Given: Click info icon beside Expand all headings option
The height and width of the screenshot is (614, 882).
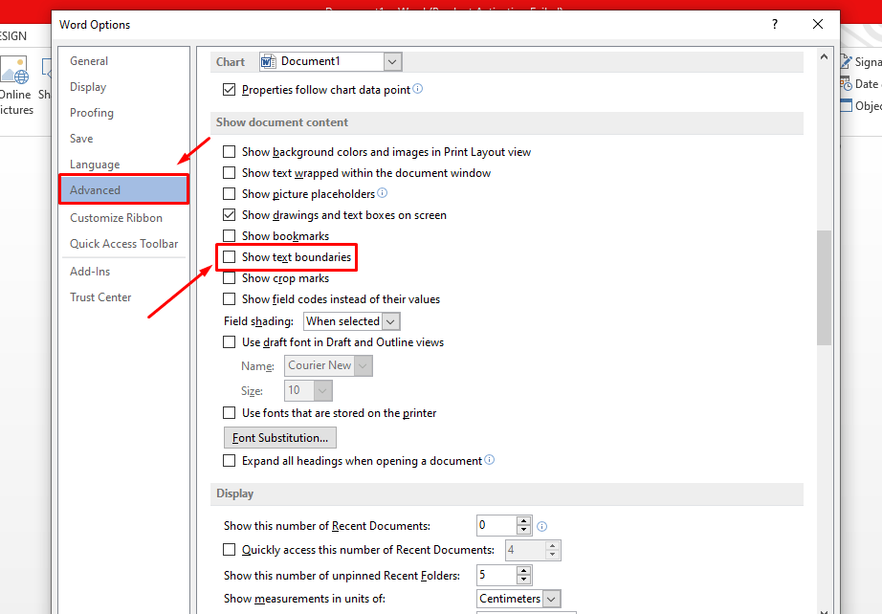Looking at the screenshot, I should tap(490, 460).
